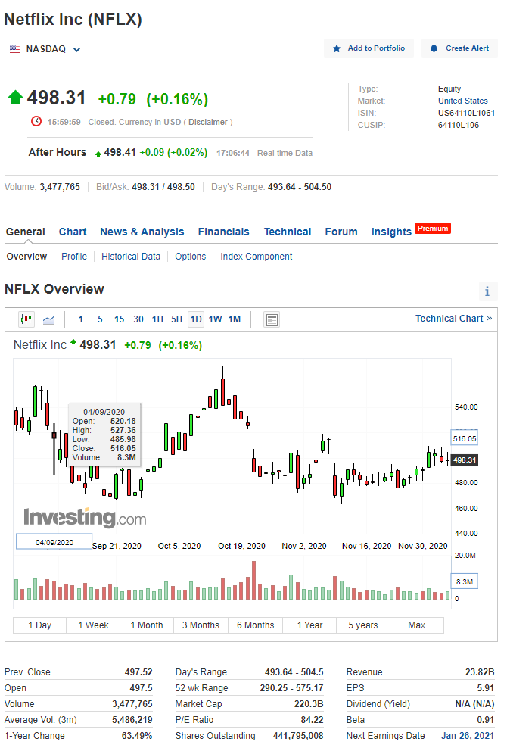Open the Jan 26, 2021 earnings date link
Screen dimensions: 507x754
pyautogui.click(x=468, y=736)
